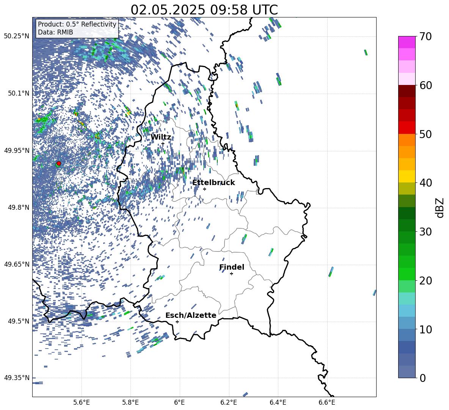Click the 49.65°N latitude label
Viewport: 449px width, 410px height.
tap(17, 264)
